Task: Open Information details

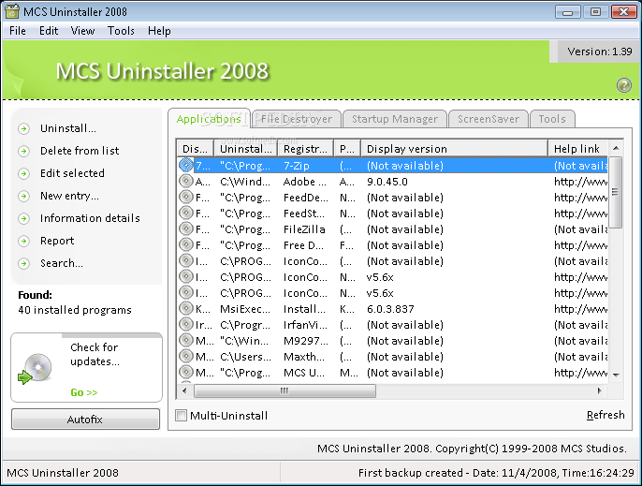Action: pyautogui.click(x=90, y=218)
